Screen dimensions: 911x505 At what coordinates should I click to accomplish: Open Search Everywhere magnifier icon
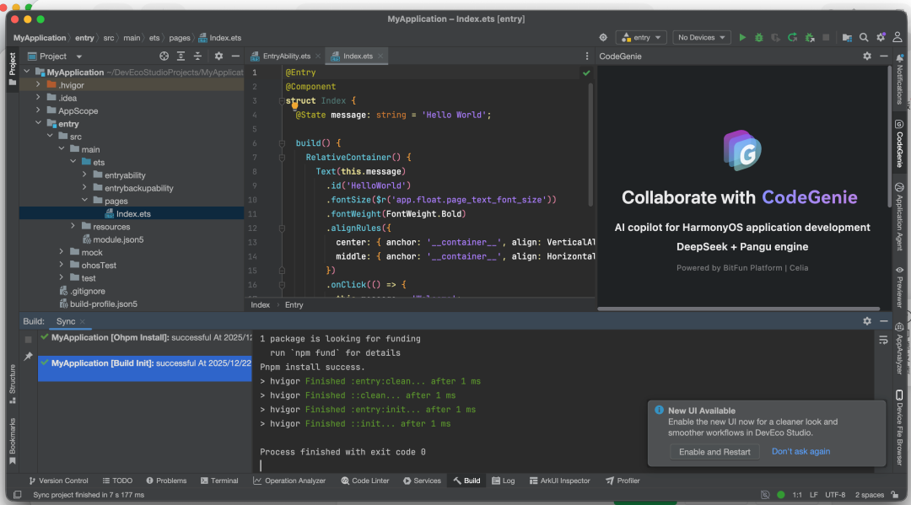pyautogui.click(x=864, y=37)
